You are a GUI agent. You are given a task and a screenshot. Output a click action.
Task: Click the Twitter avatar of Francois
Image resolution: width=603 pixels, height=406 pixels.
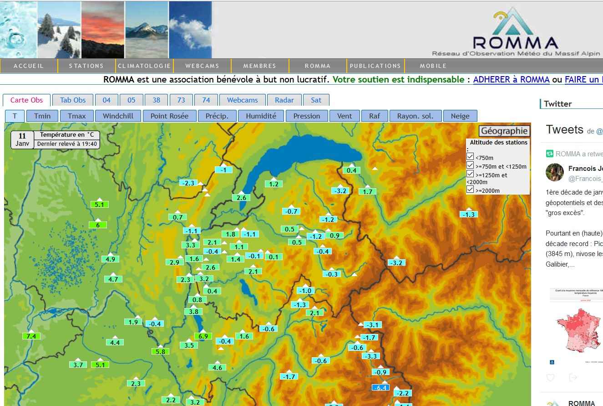tap(555, 172)
